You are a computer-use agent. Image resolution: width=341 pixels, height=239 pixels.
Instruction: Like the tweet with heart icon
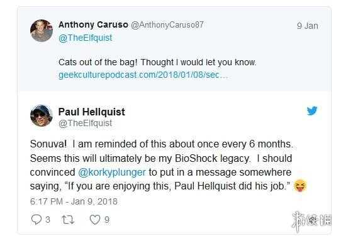pos(95,220)
